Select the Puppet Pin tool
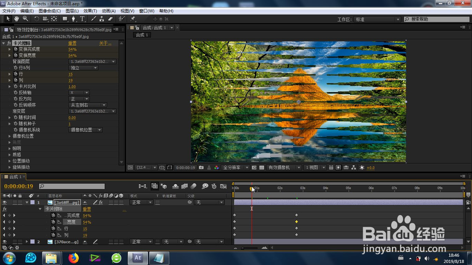The height and width of the screenshot is (265, 472). click(133, 19)
